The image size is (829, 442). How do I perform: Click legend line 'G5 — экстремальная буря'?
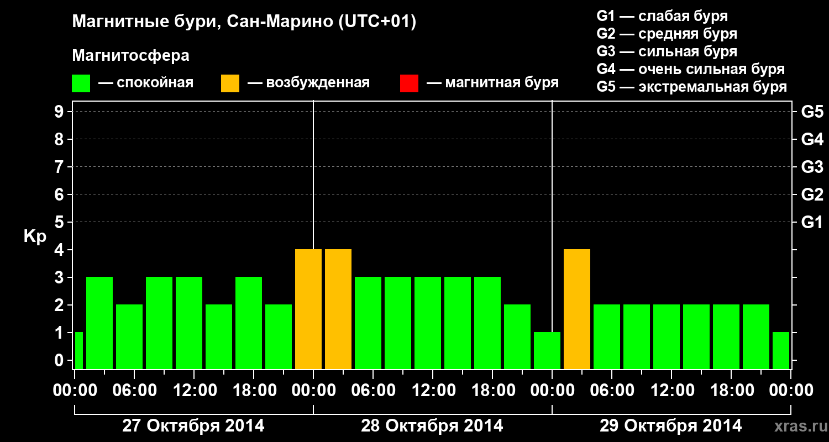click(692, 87)
